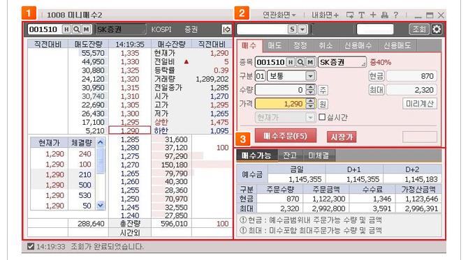Select the 매수가능 tab

(x=256, y=155)
